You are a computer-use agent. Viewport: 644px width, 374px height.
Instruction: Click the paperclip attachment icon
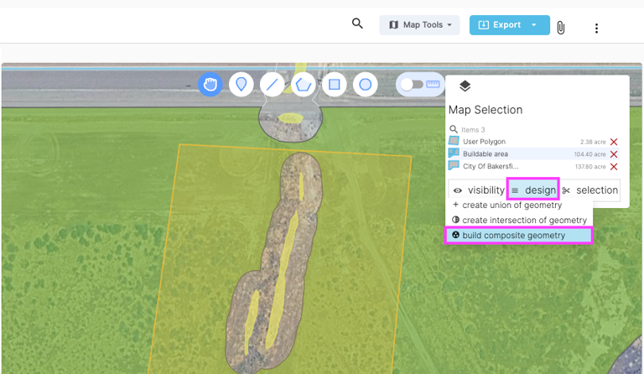coord(561,28)
